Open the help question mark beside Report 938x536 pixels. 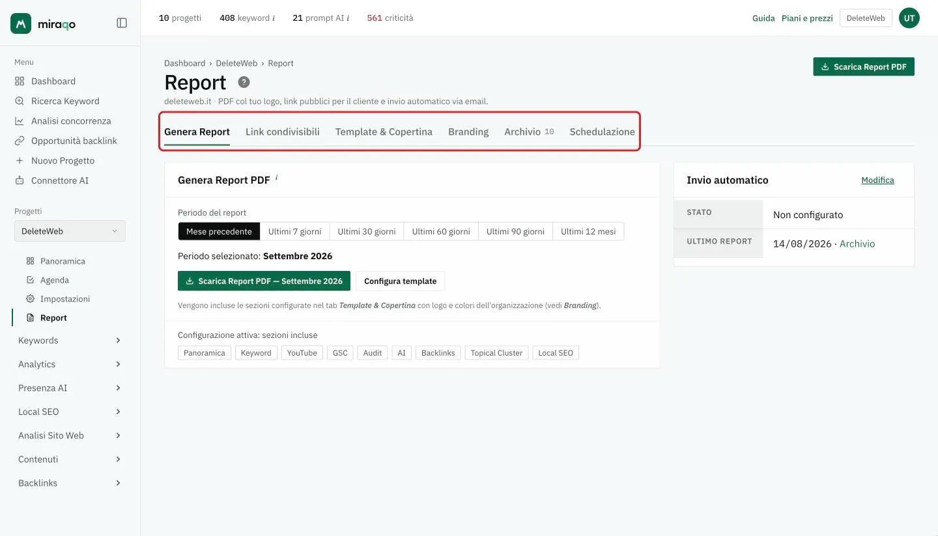tap(244, 82)
